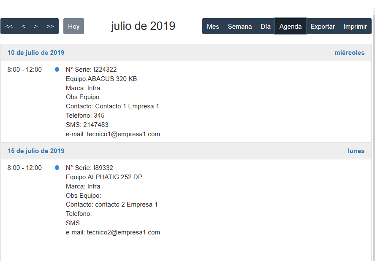Viewport: 375px width, 261px height.
Task: Click the vertical scrollbar on the right
Action: point(373,126)
